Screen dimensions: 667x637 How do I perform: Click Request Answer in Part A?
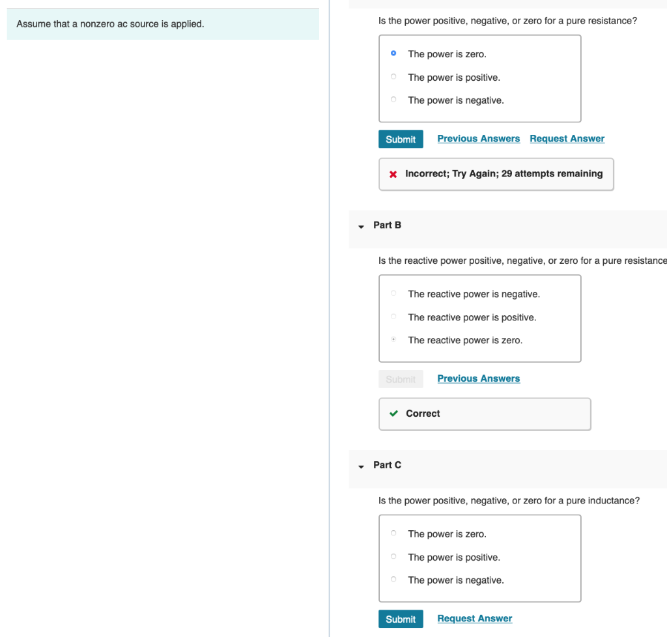click(x=567, y=138)
